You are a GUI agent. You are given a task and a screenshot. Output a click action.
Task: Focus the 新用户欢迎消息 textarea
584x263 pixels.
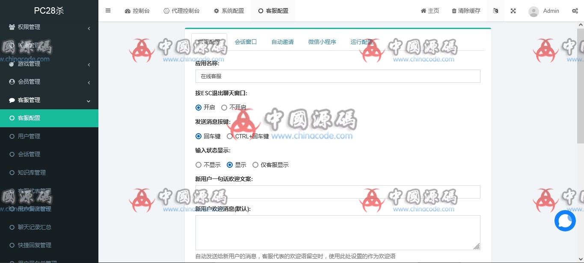(338, 233)
